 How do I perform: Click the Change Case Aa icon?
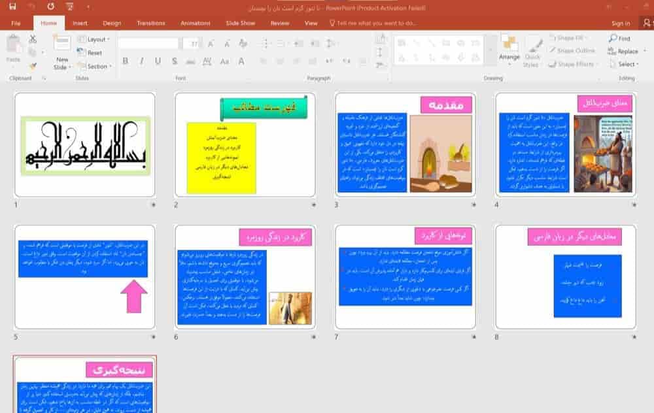pos(224,61)
